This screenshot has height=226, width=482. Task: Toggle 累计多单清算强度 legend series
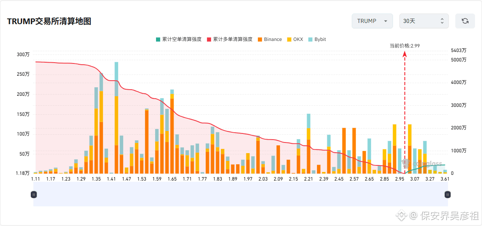230,39
